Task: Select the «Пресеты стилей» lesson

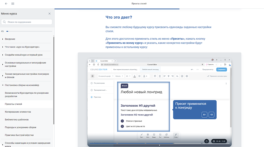Action: tap(27, 104)
